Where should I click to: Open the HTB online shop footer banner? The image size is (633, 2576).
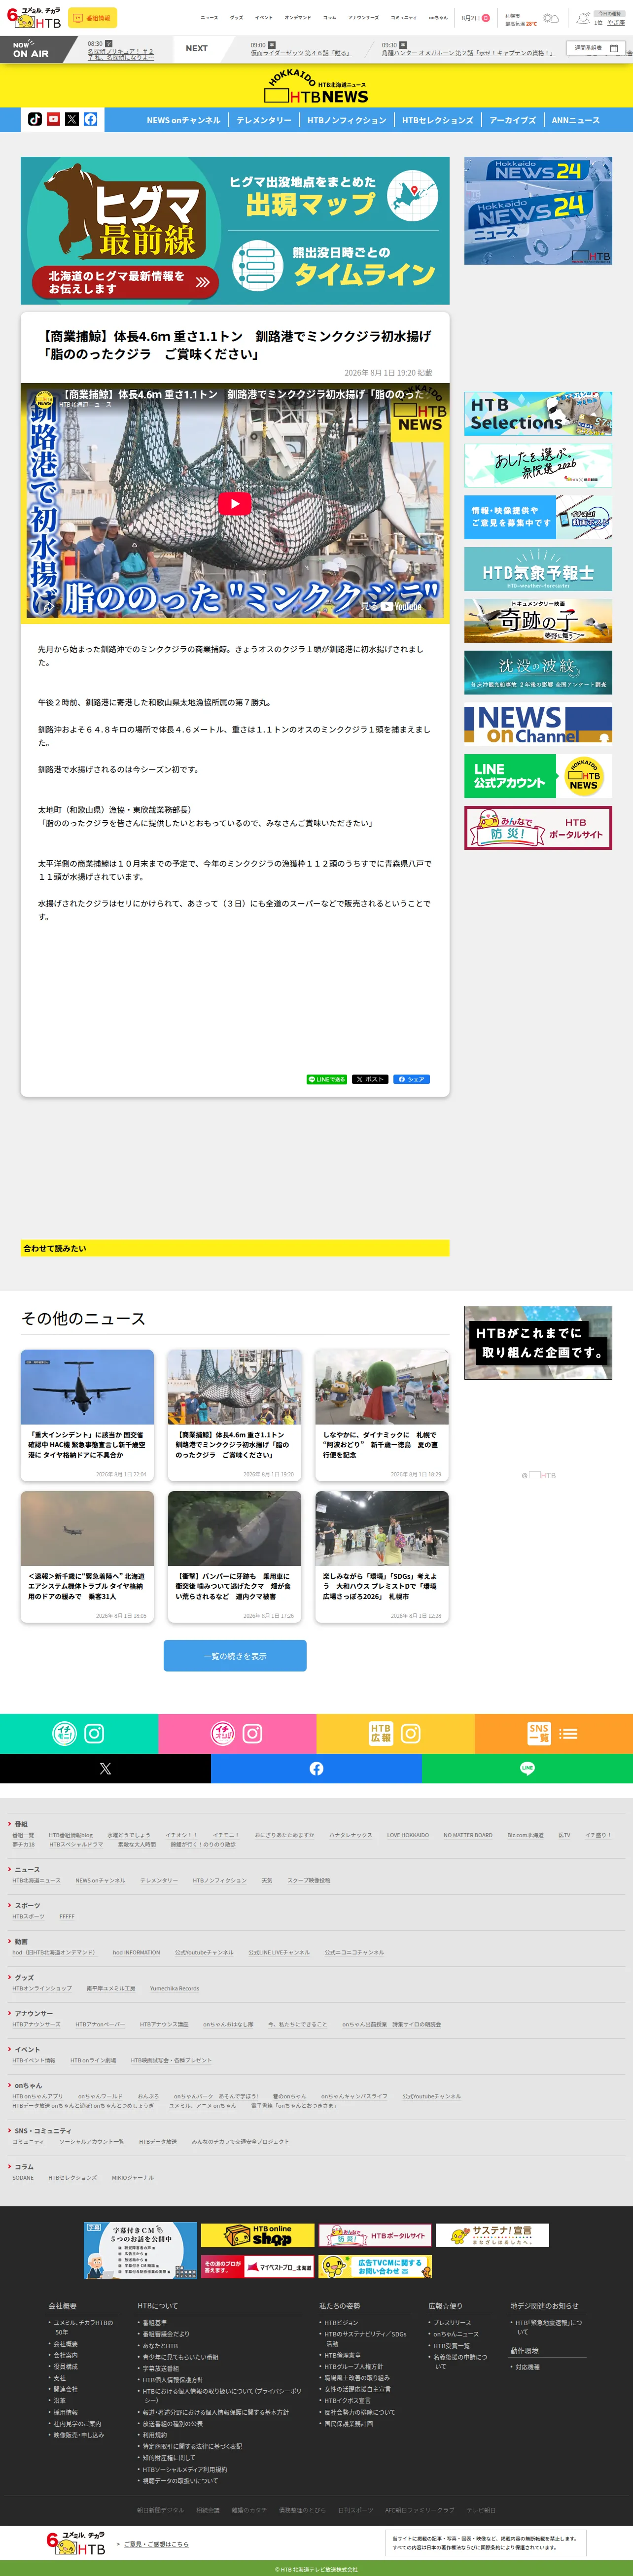[257, 2235]
